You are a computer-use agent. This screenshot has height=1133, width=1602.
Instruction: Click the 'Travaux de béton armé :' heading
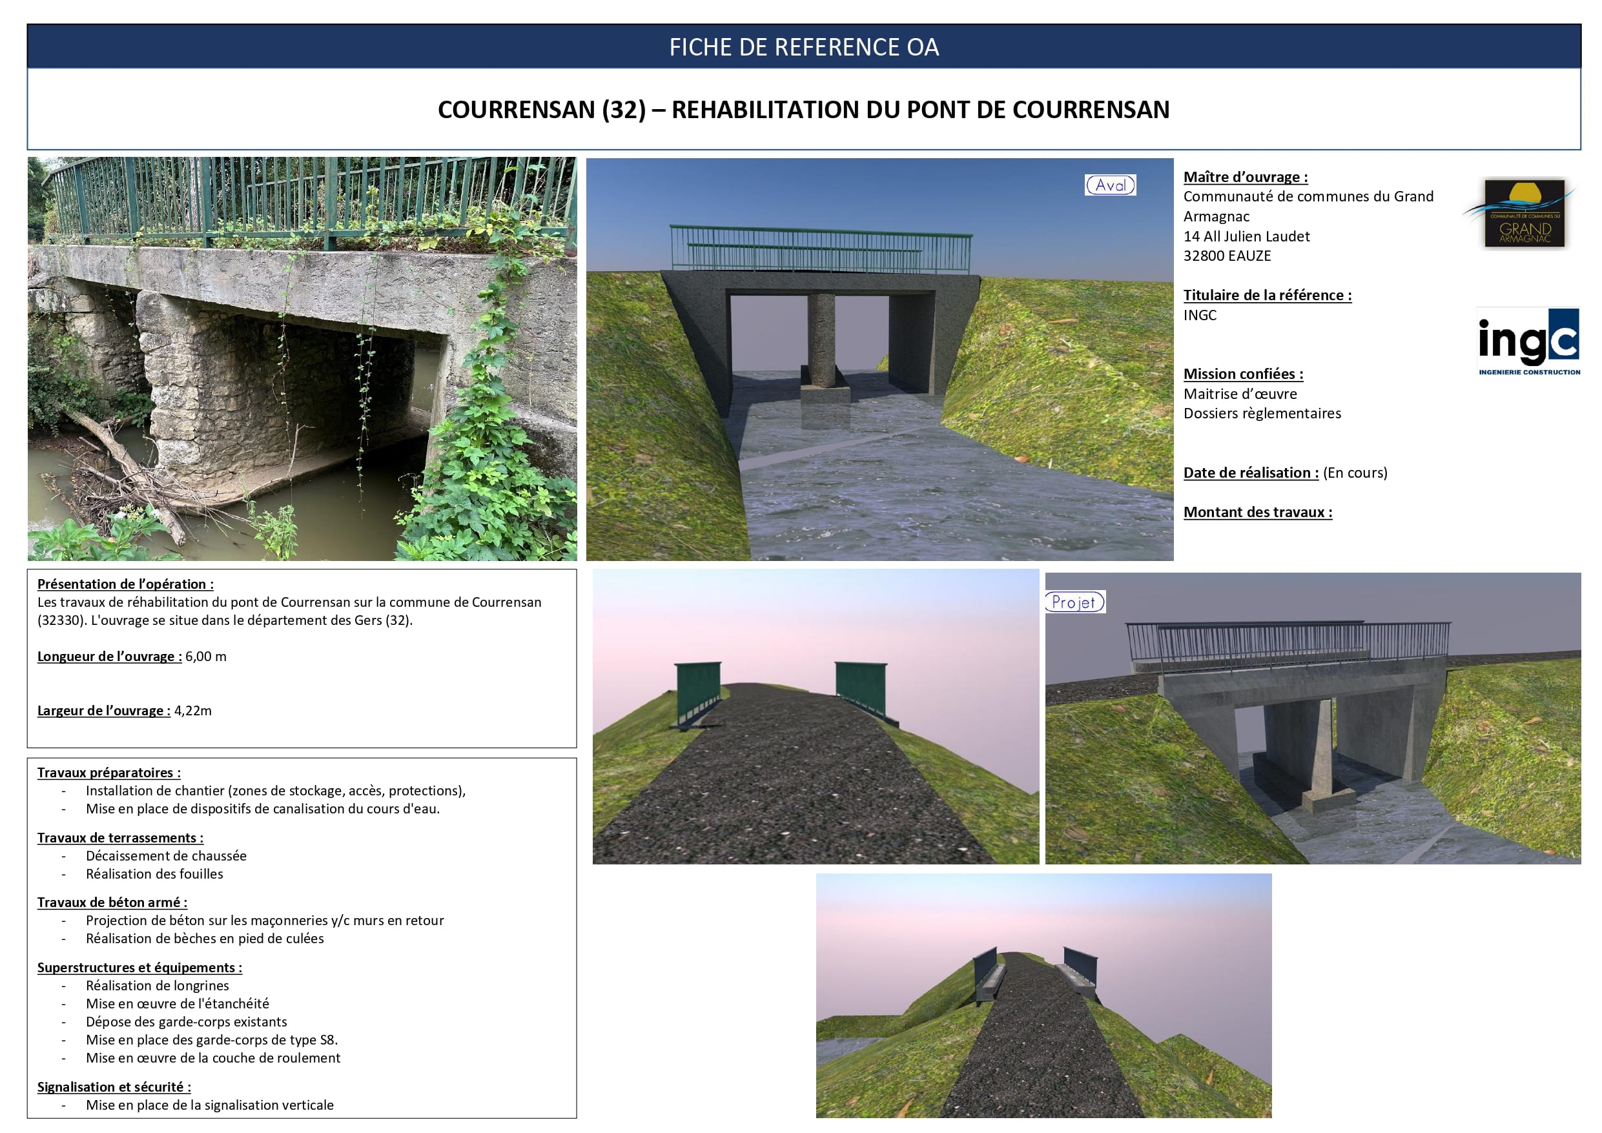pyautogui.click(x=112, y=903)
